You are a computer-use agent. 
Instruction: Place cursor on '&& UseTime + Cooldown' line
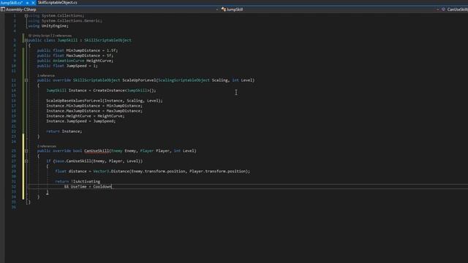pyautogui.click(x=88, y=187)
